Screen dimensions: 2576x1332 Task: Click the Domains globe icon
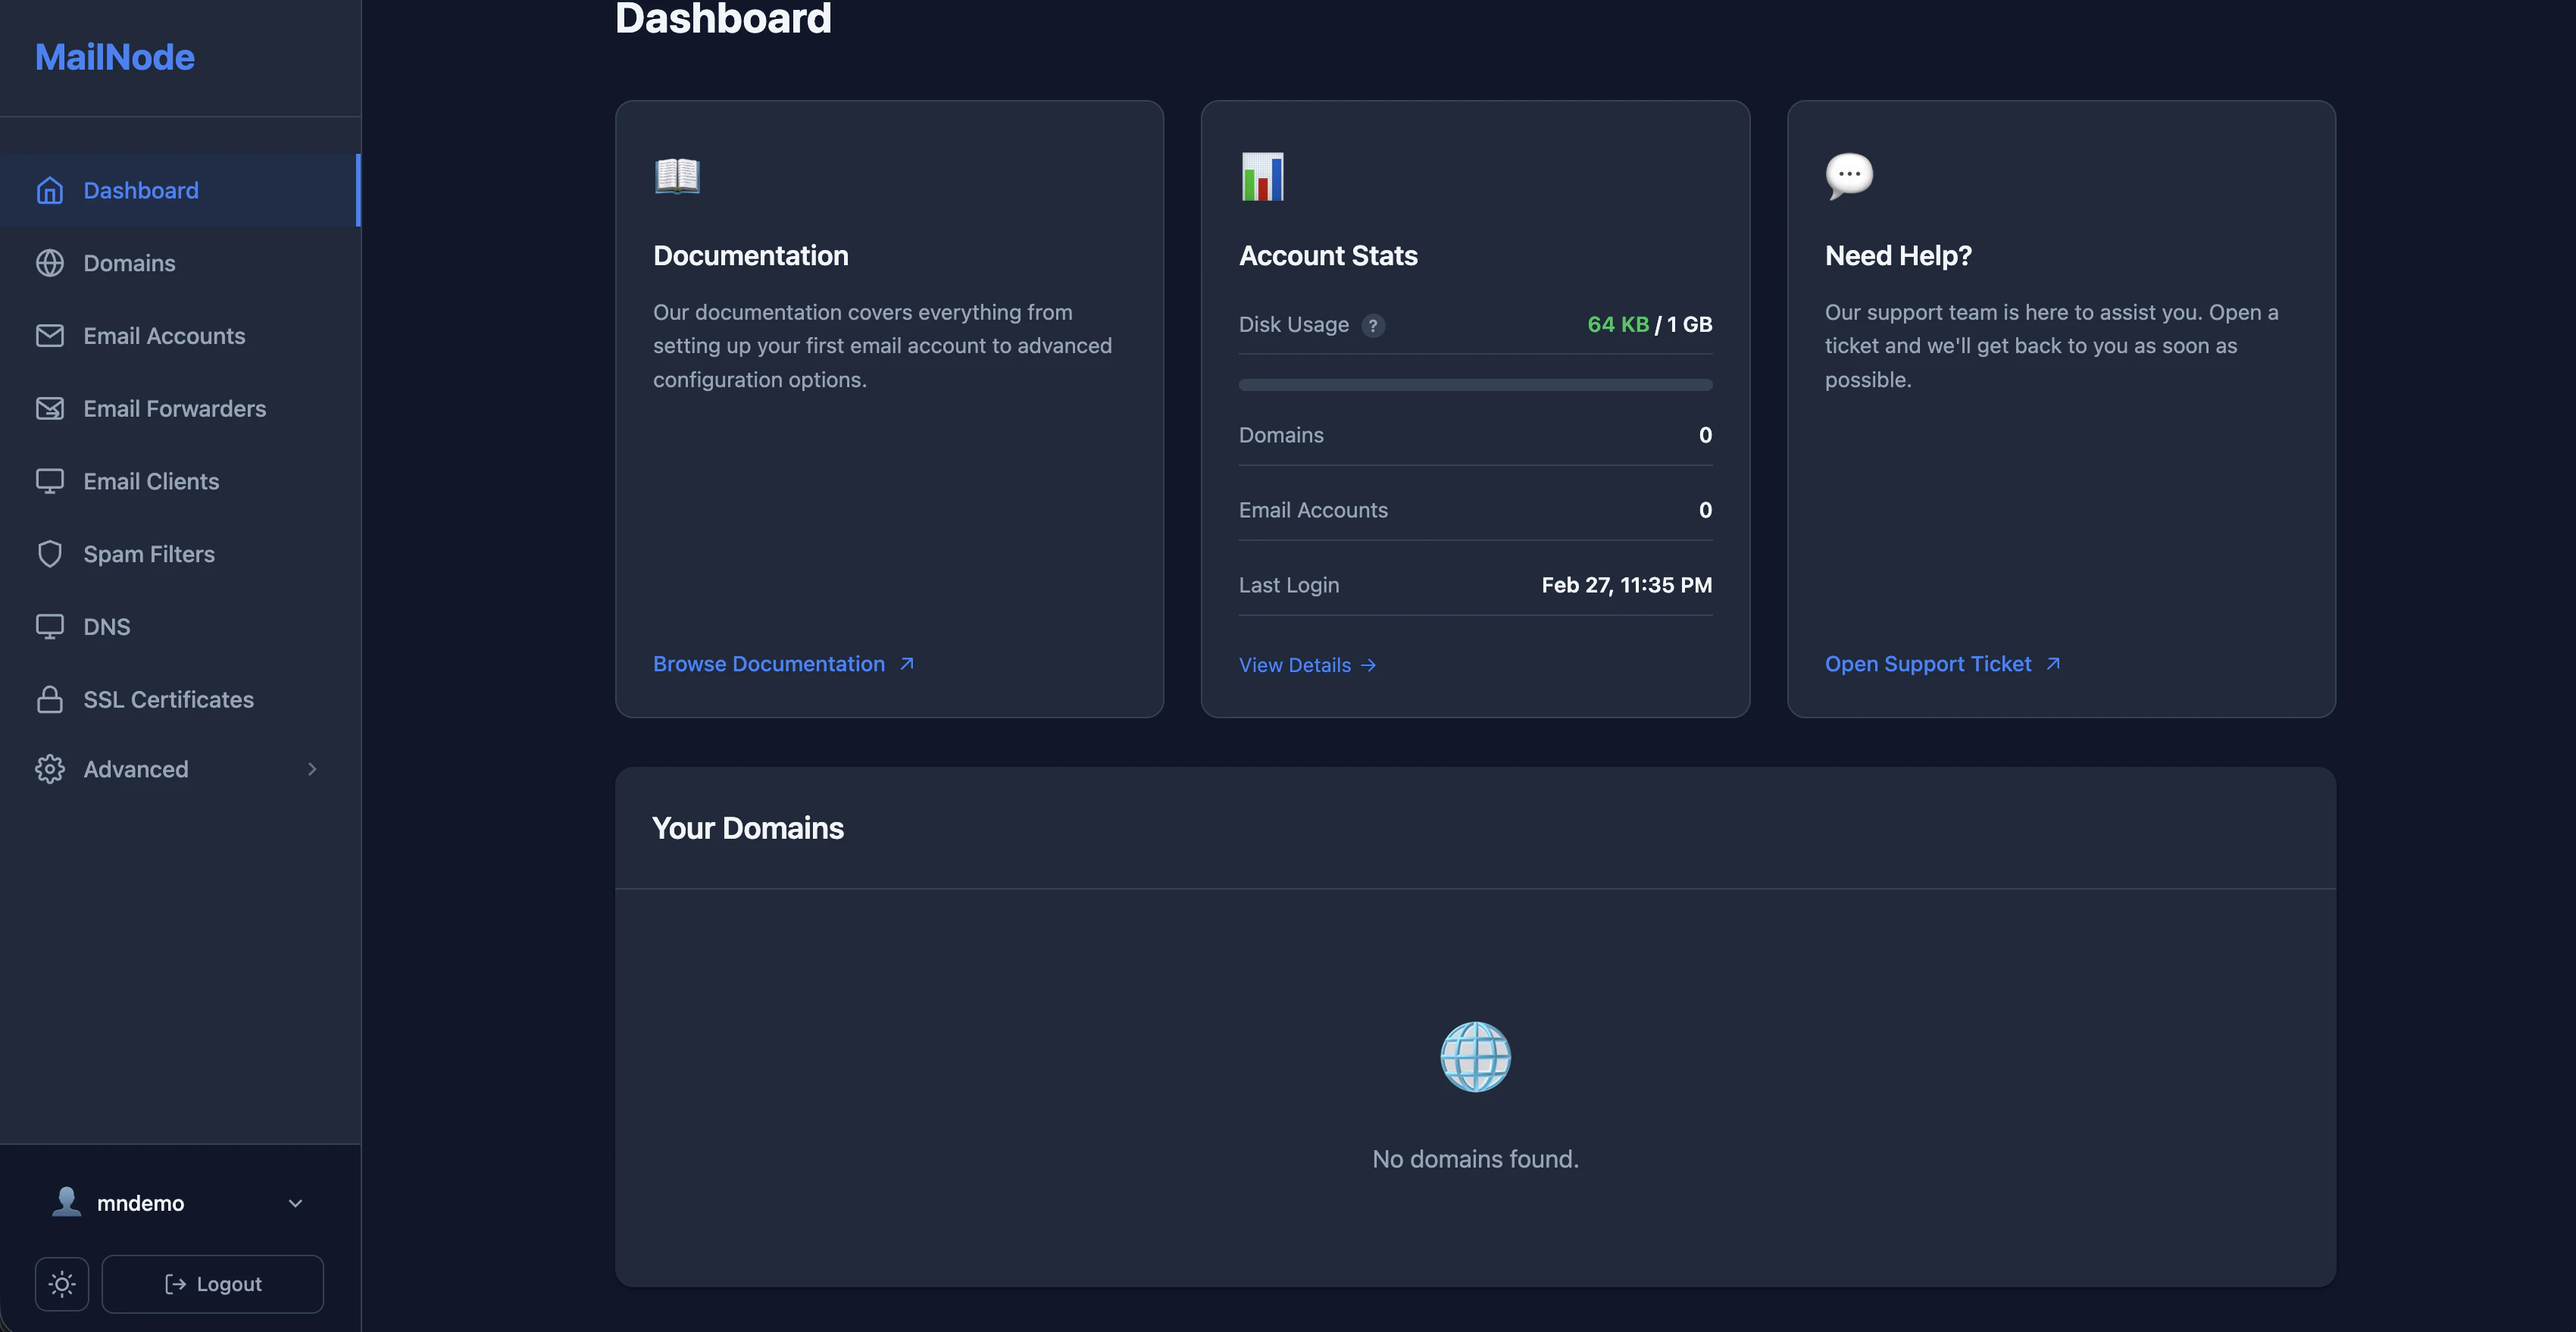tap(49, 263)
